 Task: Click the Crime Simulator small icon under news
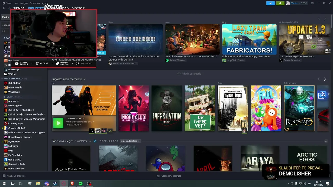click(281, 60)
